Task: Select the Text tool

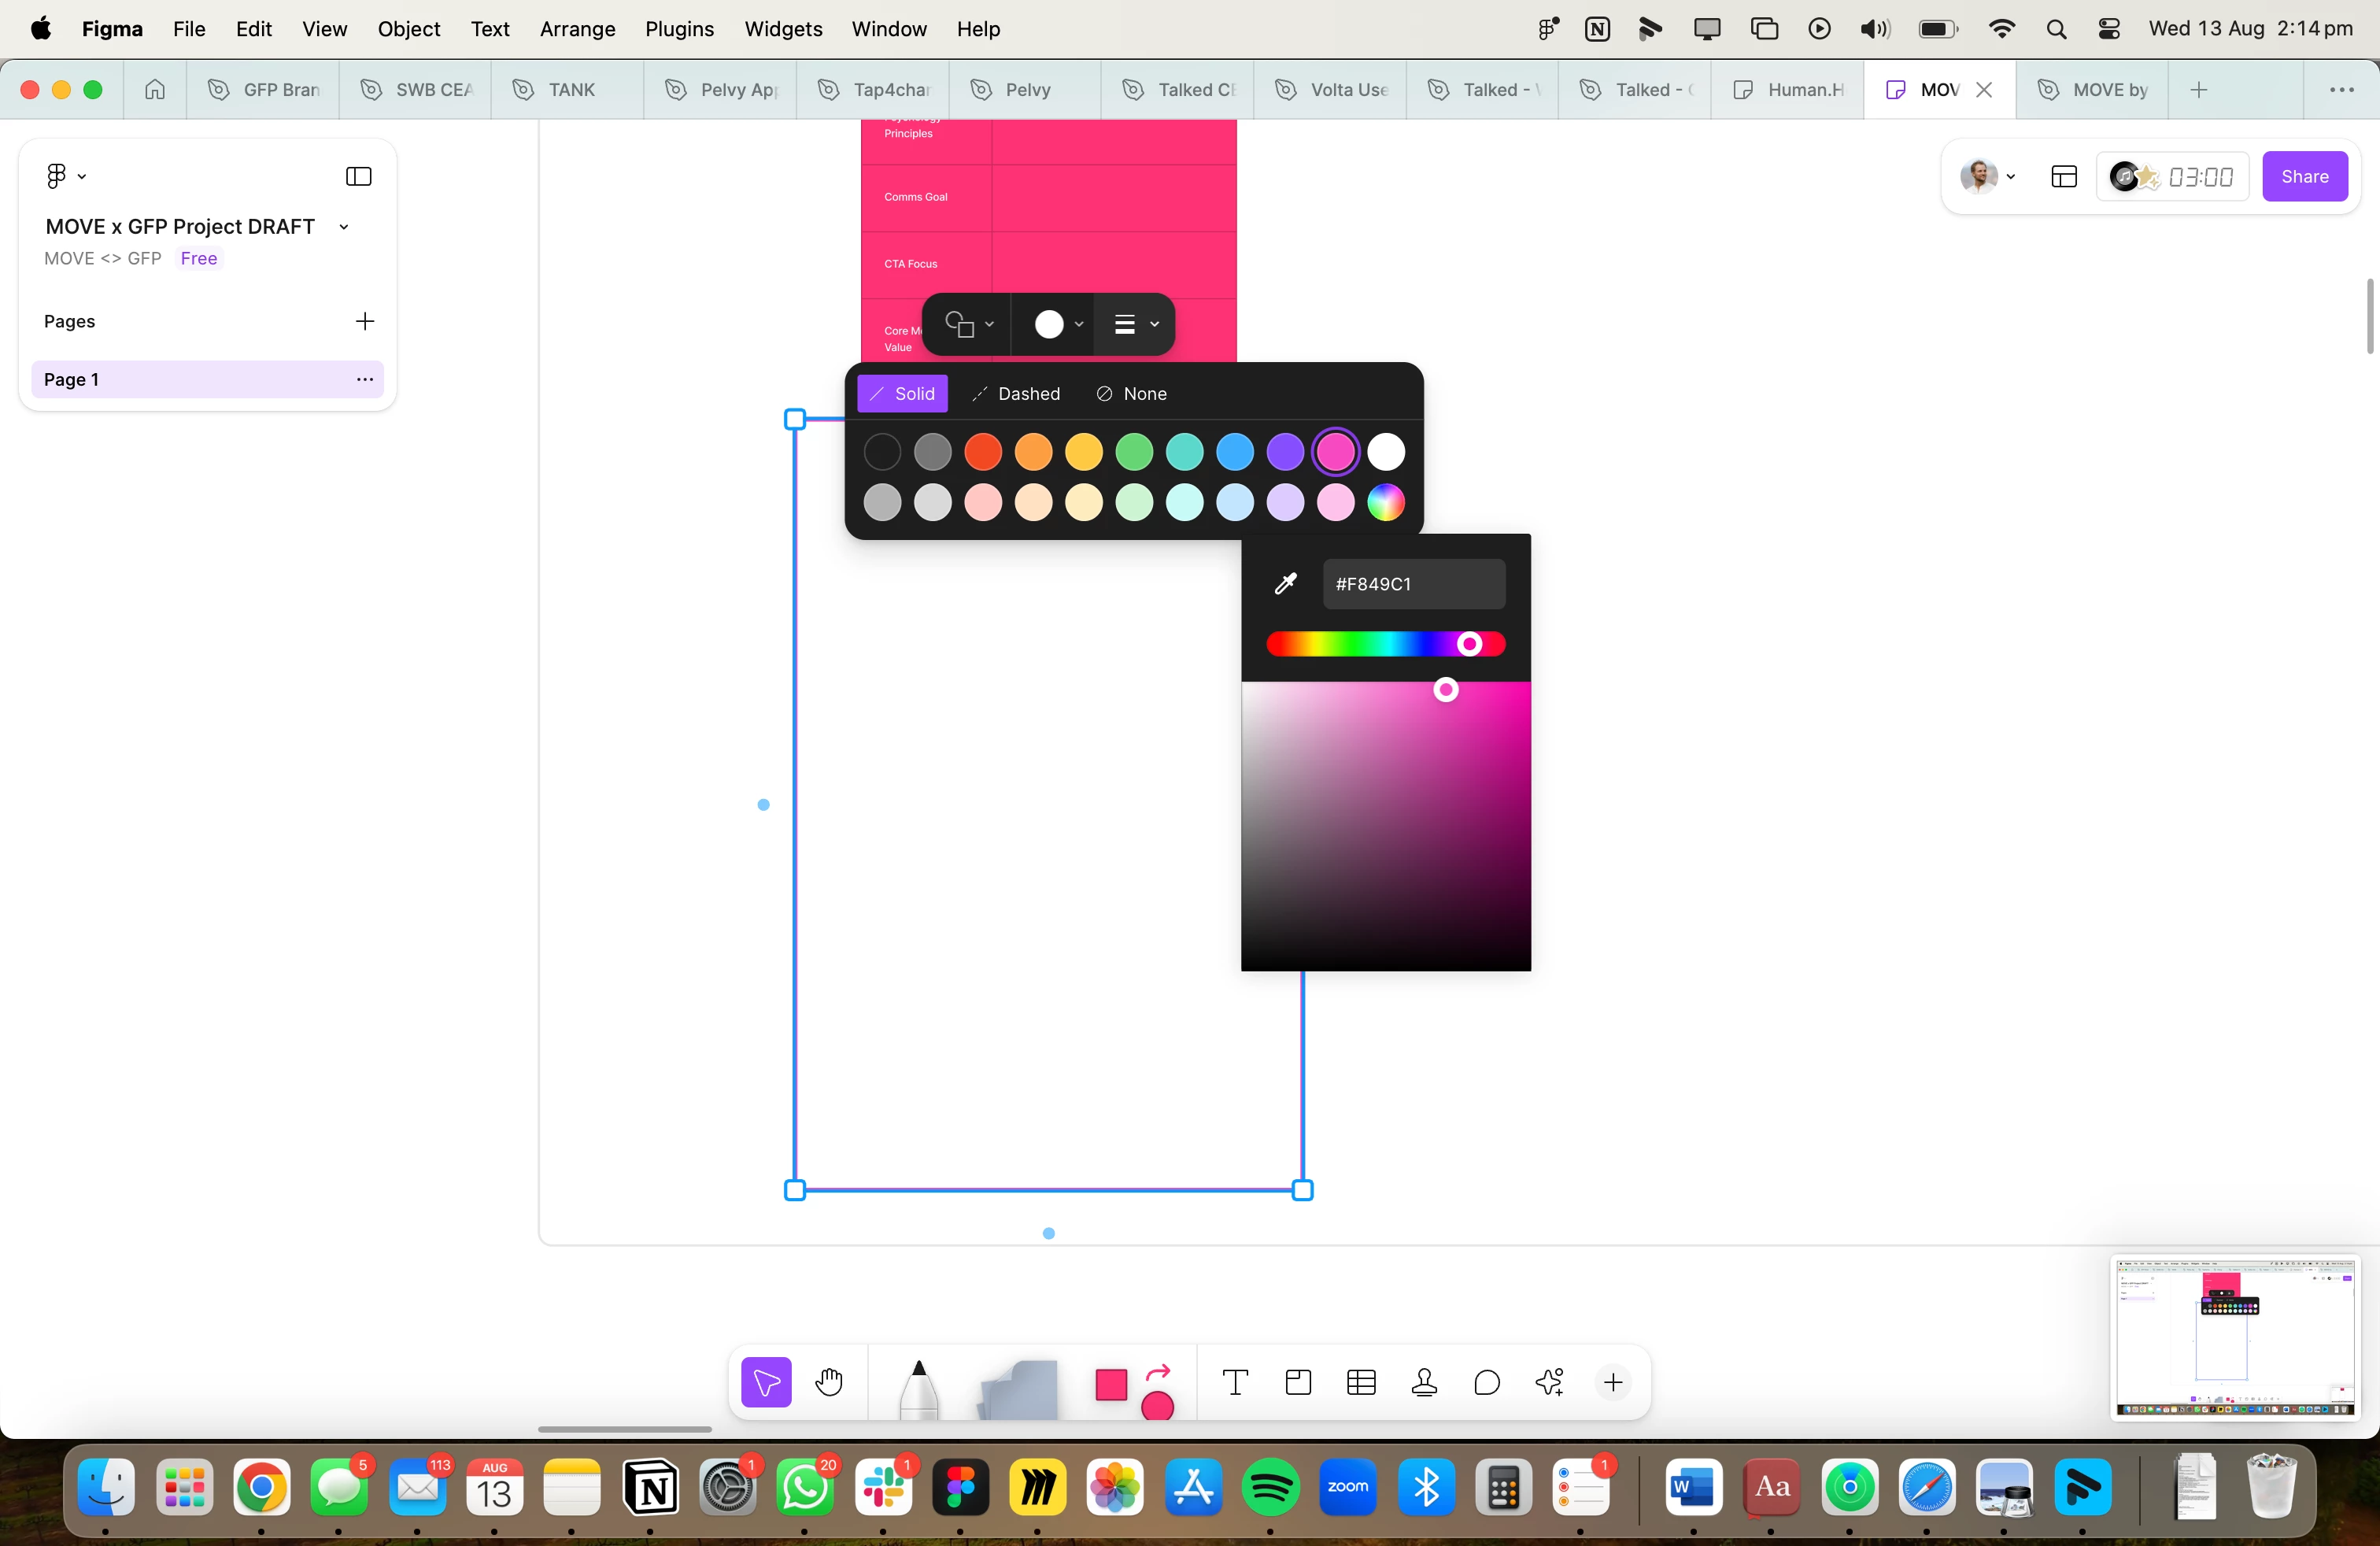Action: 1235,1382
